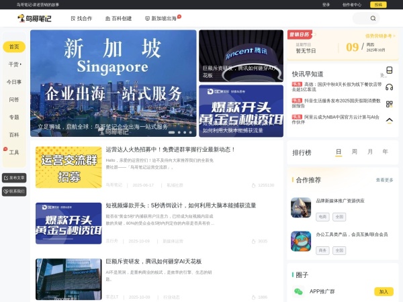Show the QR code floating icon
Screen dimensions: 403x302
click(x=389, y=104)
